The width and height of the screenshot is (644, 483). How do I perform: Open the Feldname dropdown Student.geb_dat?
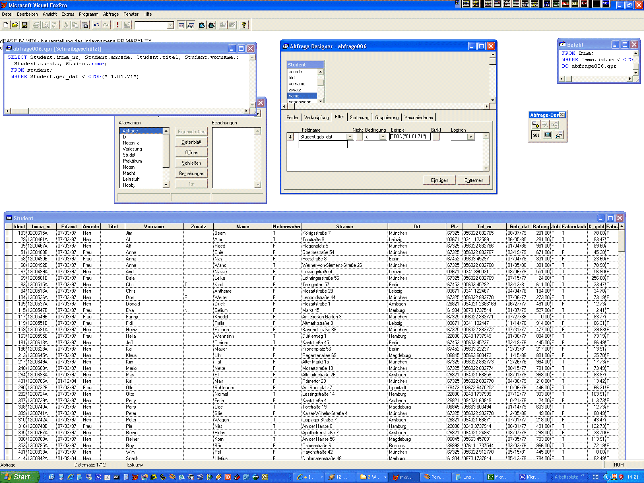350,137
